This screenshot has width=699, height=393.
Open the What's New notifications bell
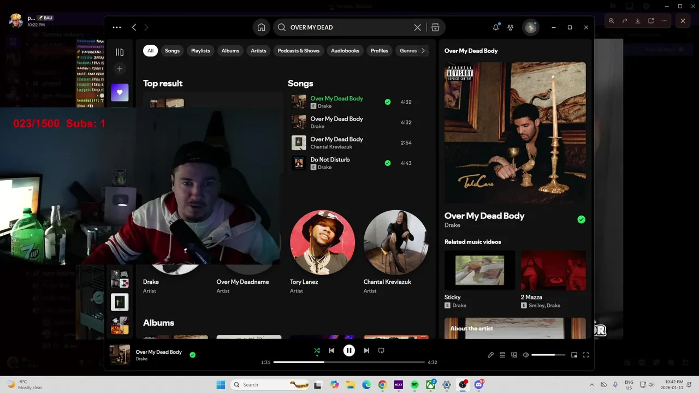pyautogui.click(x=496, y=27)
